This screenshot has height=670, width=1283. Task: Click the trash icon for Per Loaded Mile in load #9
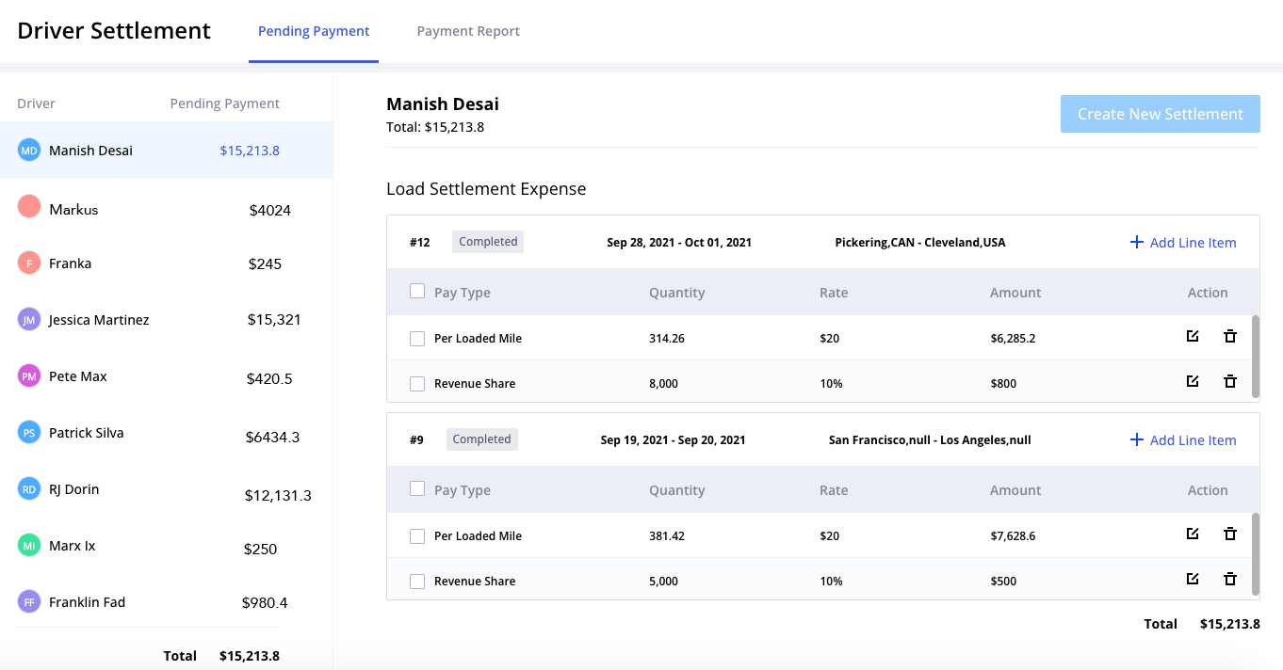[x=1230, y=534]
